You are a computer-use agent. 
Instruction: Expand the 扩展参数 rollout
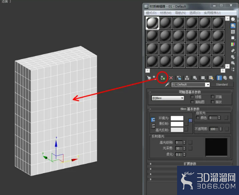point(190,164)
